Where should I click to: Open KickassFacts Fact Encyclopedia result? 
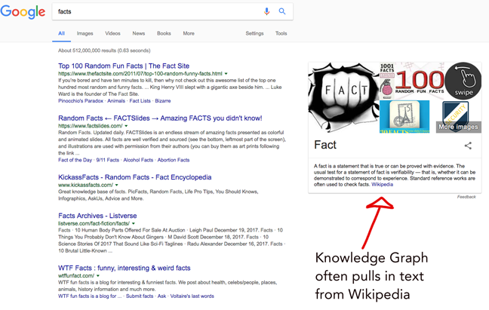click(135, 177)
